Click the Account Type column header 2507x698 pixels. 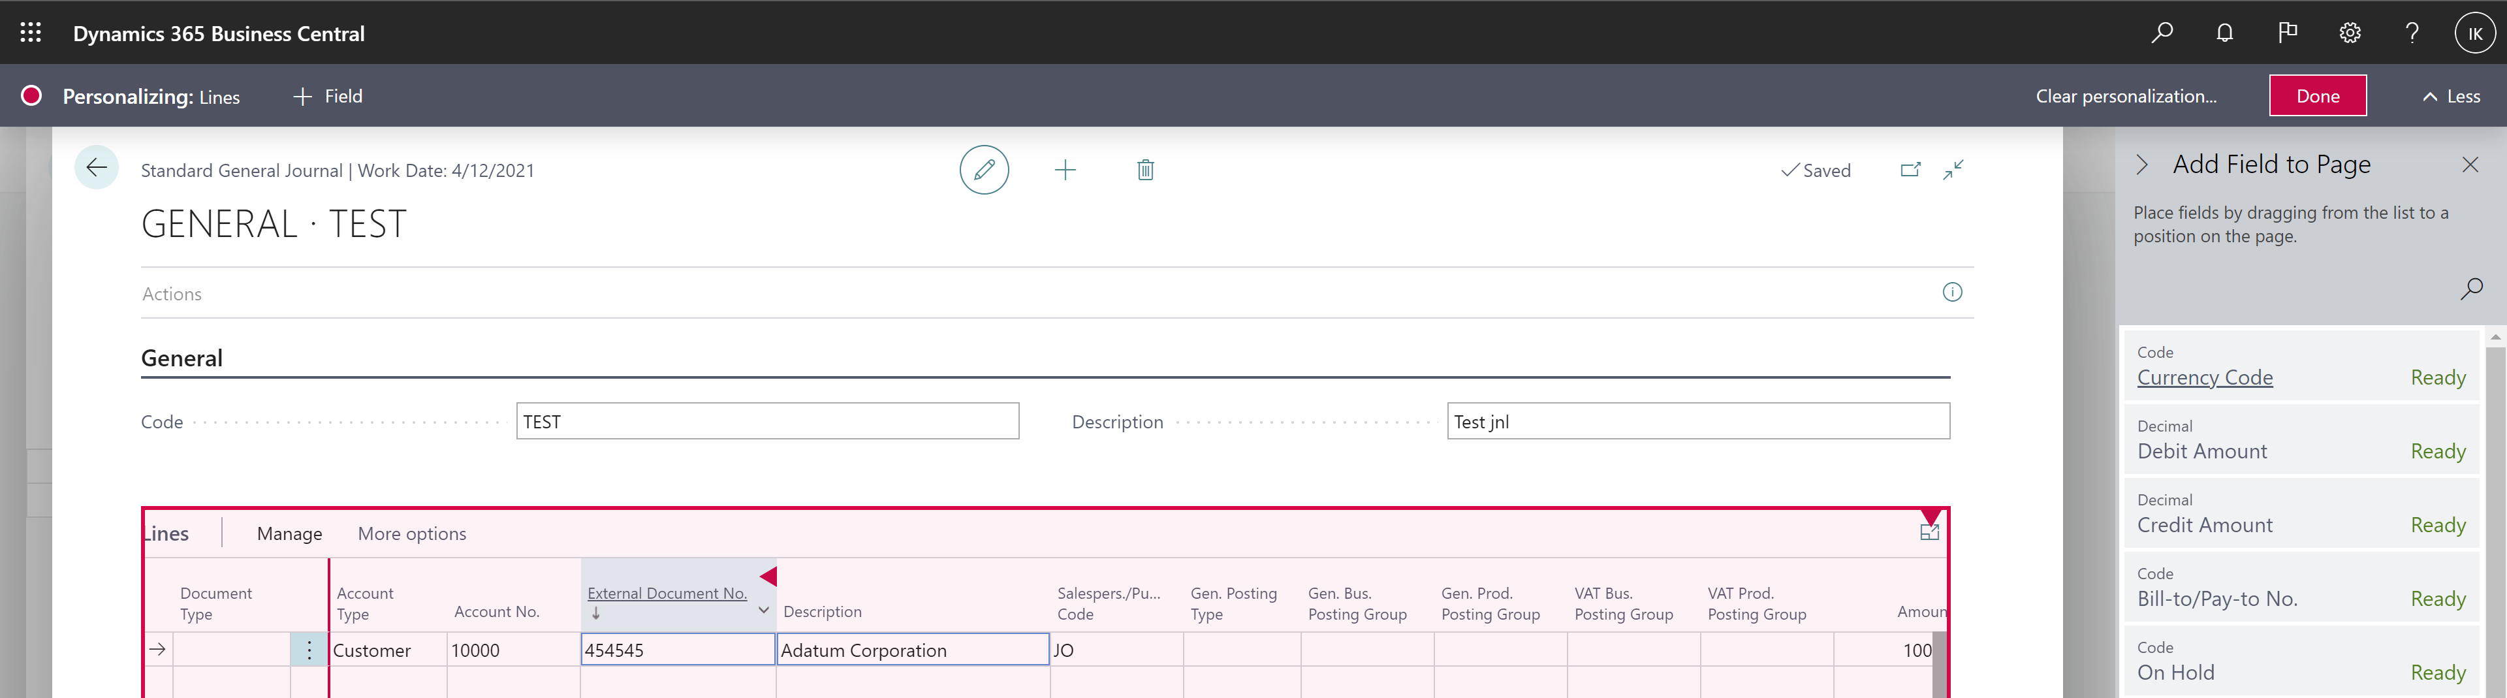365,603
